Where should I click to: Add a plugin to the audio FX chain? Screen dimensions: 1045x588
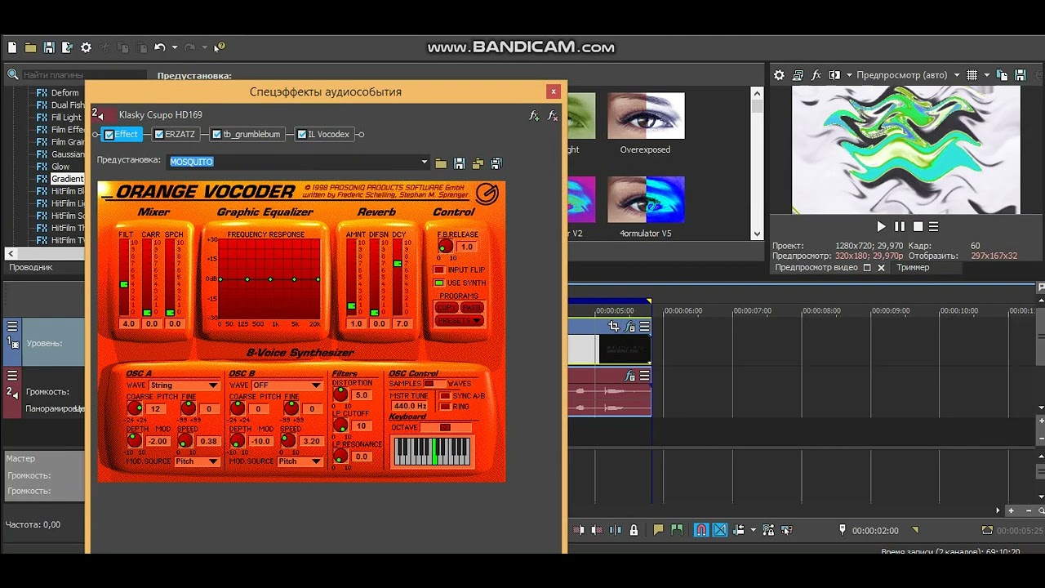[534, 116]
